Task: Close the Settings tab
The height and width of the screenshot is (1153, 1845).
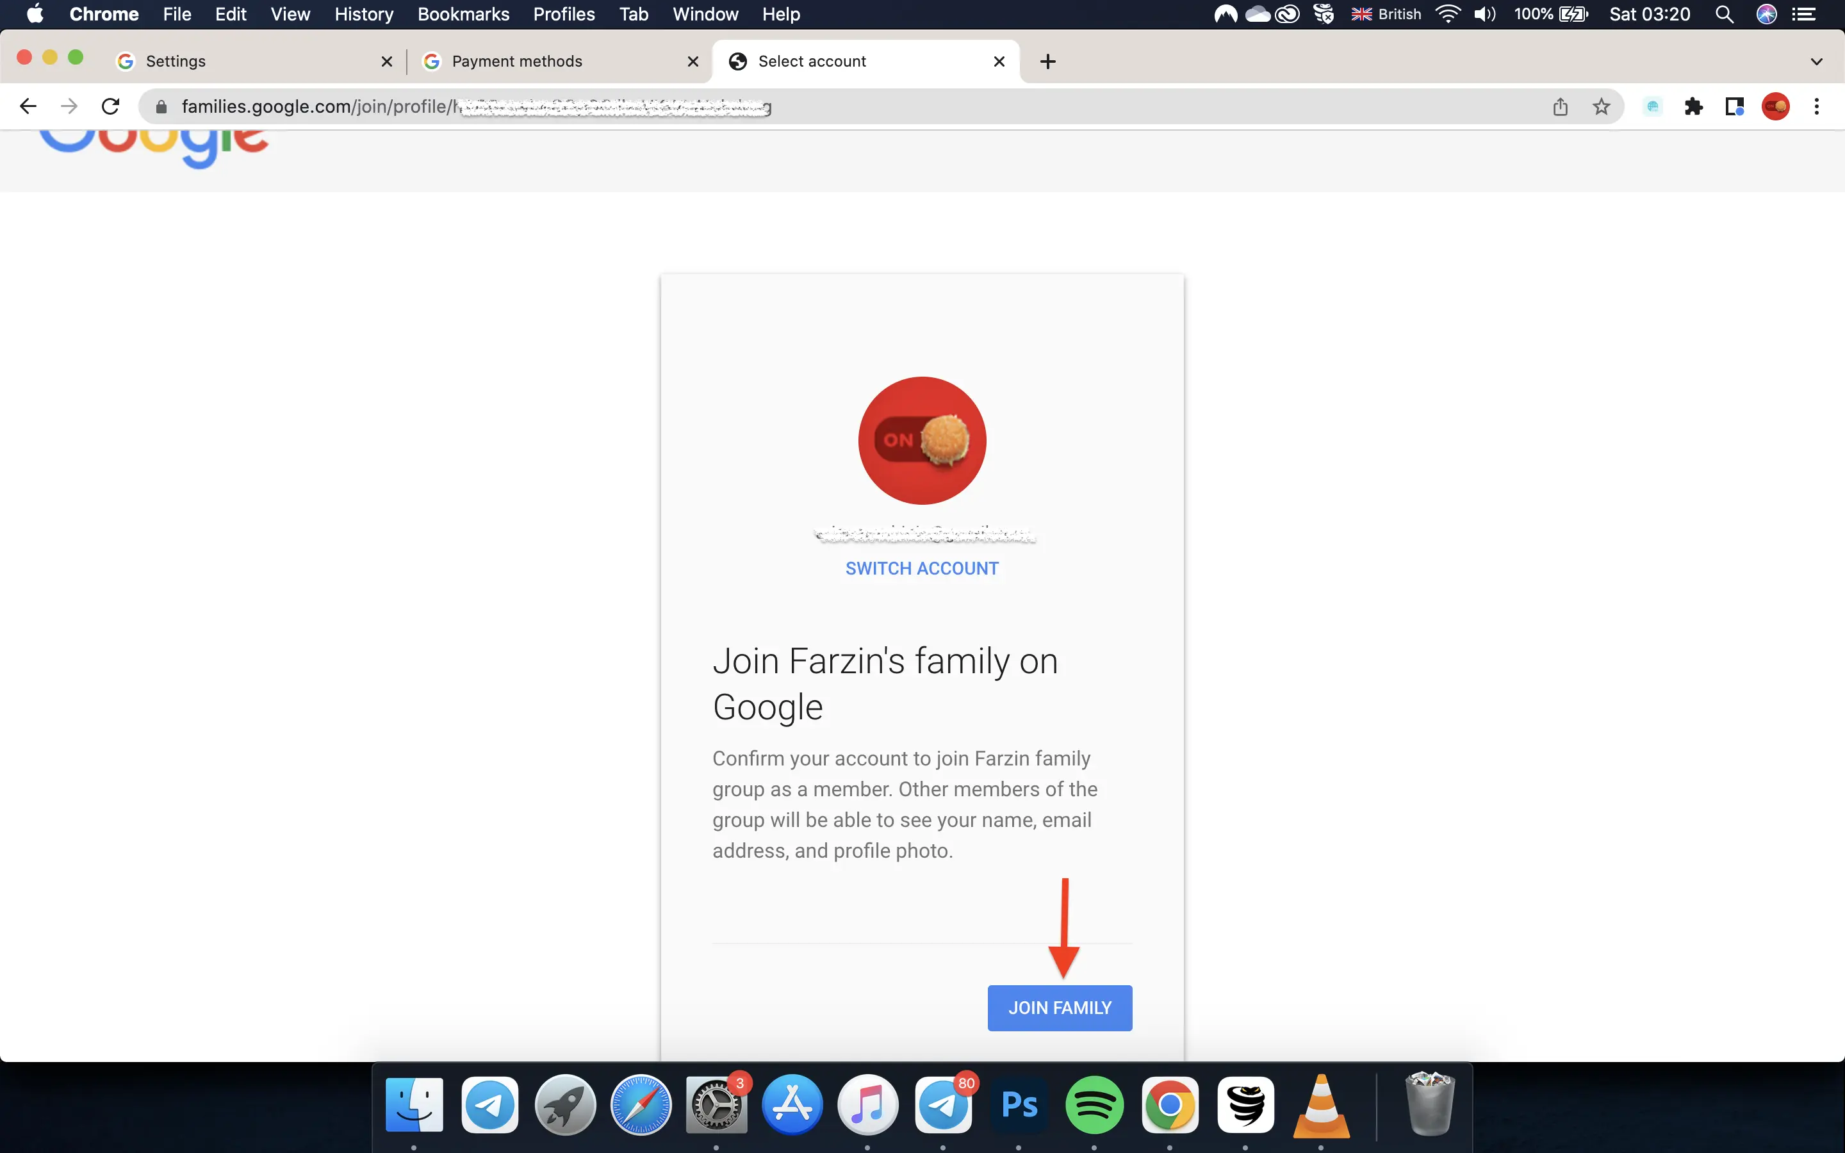Action: [x=388, y=61]
